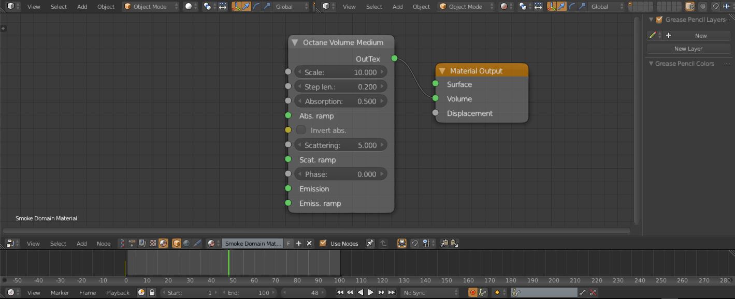The width and height of the screenshot is (735, 299).
Task: Collapse the Grease Pencil Layers panel
Action: click(x=651, y=20)
